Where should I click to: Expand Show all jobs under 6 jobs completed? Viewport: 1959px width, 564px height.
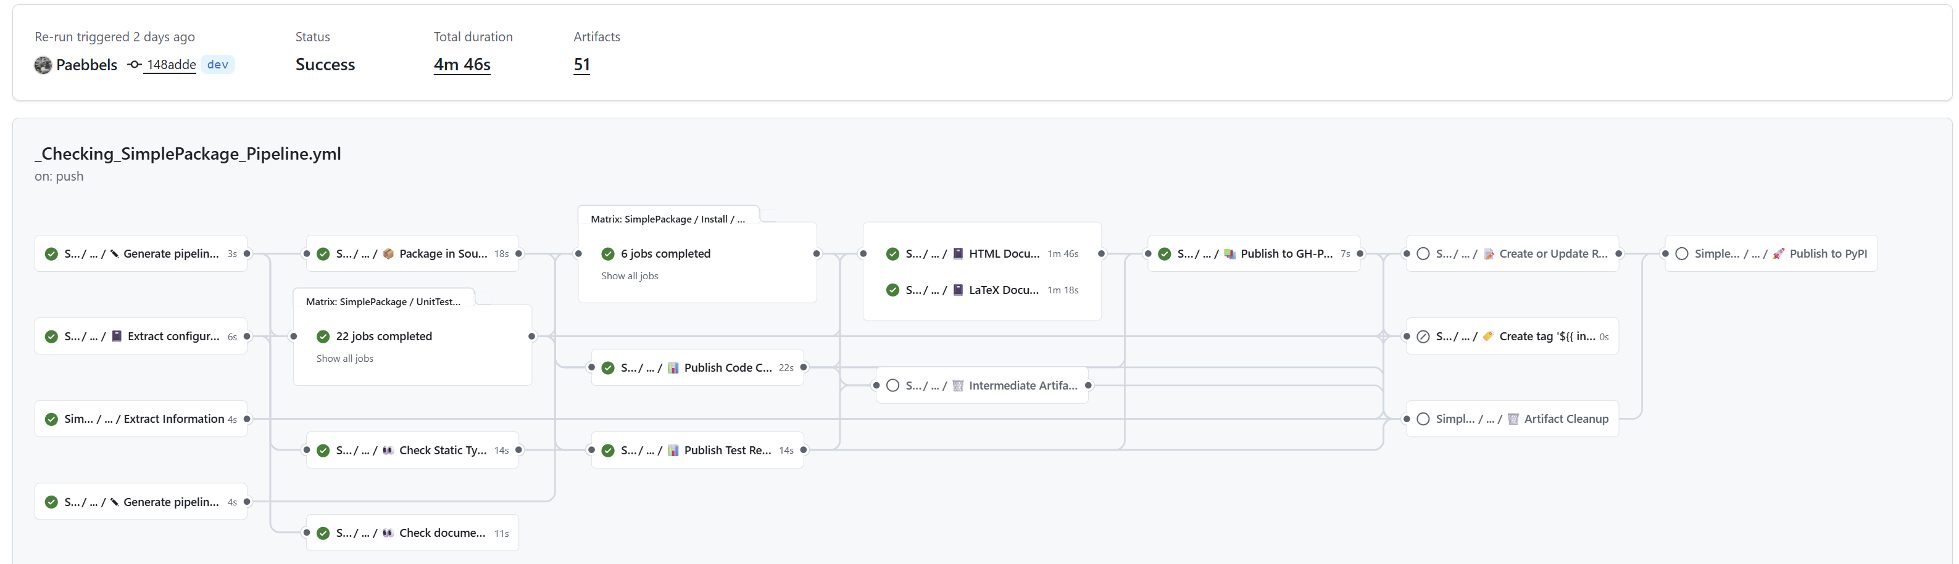pos(629,276)
